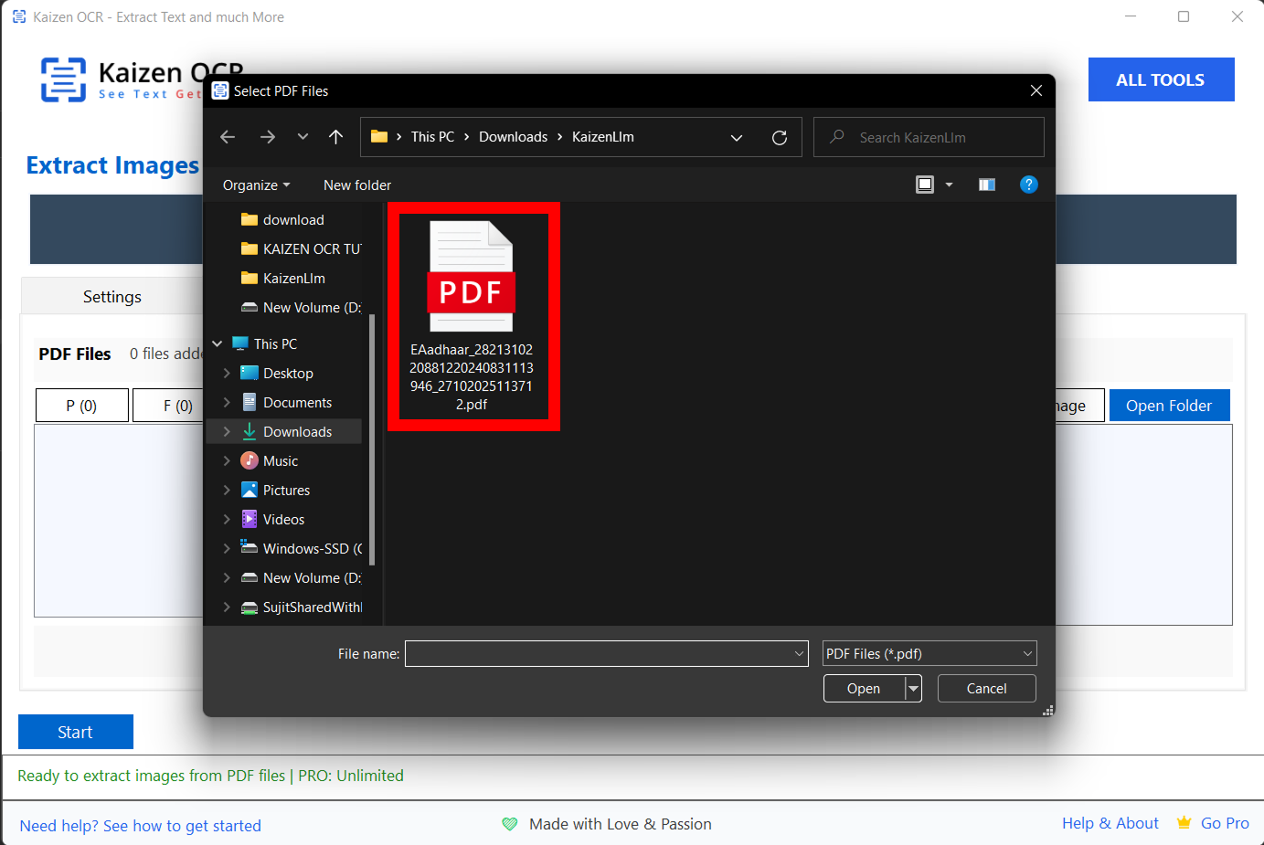
Task: Select the EAadhaar PDF file thumbnail
Action: point(472,315)
